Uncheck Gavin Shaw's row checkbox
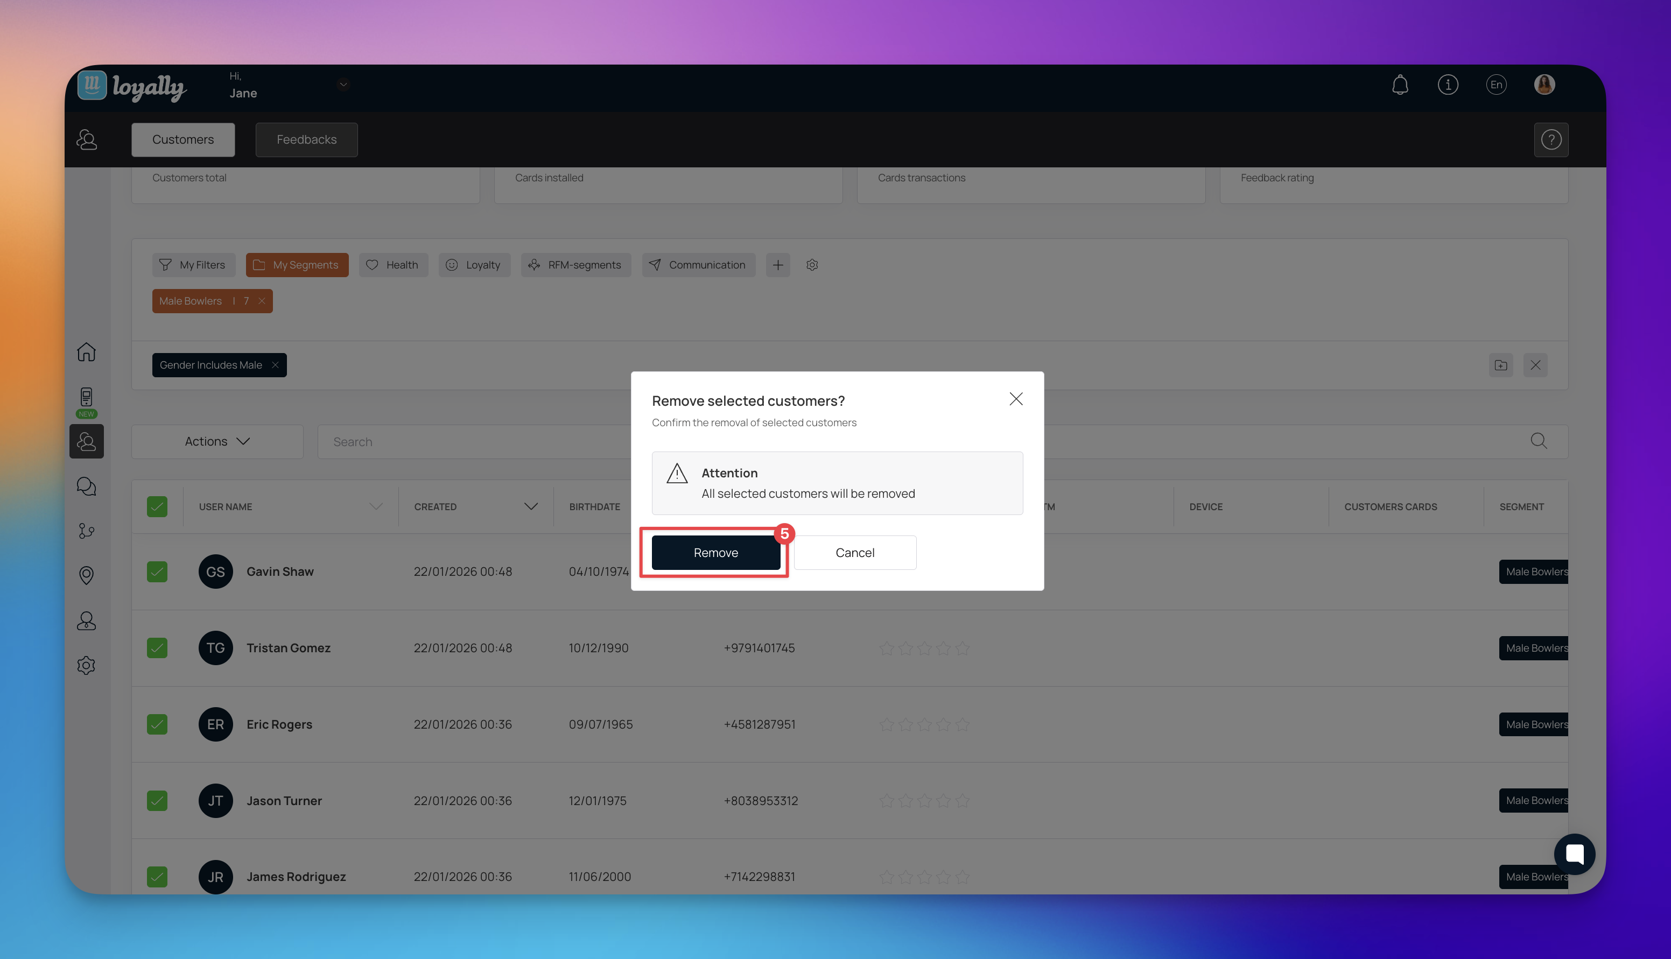The height and width of the screenshot is (959, 1671). point(157,572)
